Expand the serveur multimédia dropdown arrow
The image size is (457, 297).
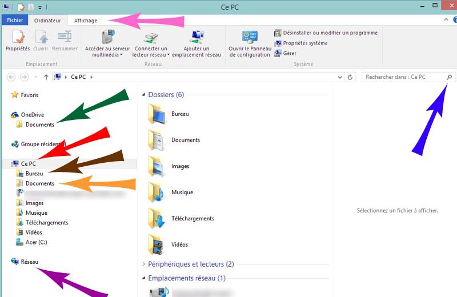pyautogui.click(x=121, y=55)
